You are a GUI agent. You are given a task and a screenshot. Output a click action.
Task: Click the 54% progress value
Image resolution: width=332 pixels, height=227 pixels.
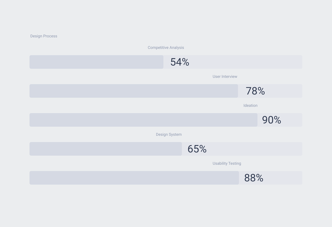point(180,62)
